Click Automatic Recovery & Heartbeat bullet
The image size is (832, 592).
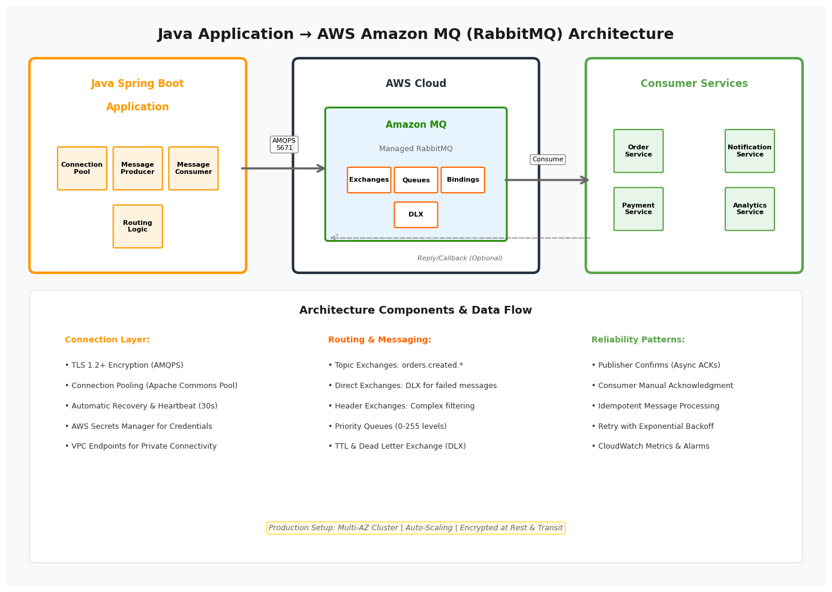[x=141, y=407]
